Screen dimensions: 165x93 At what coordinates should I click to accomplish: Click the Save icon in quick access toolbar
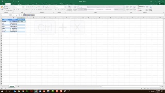click(x=2, y=1)
